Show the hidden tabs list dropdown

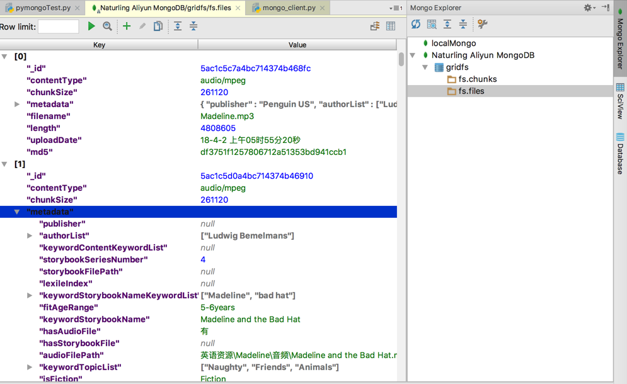click(x=396, y=8)
